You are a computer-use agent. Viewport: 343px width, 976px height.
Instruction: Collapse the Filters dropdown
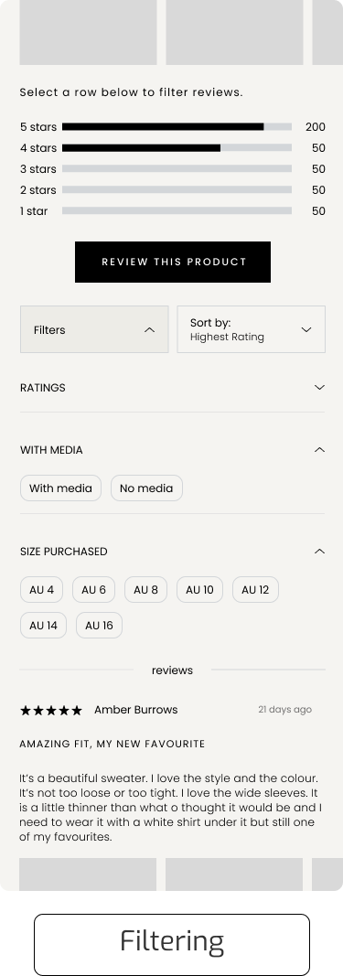(x=94, y=329)
